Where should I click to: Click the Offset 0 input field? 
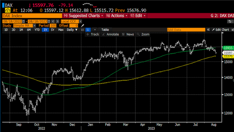point(74,25)
